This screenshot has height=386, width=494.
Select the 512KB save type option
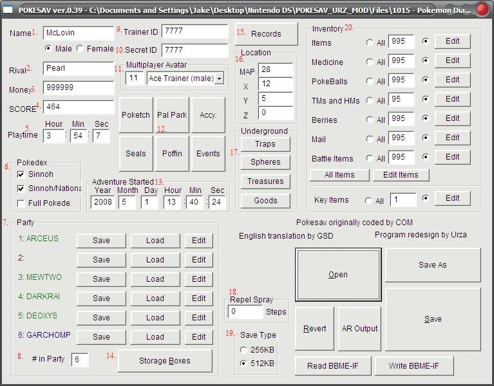tap(243, 363)
